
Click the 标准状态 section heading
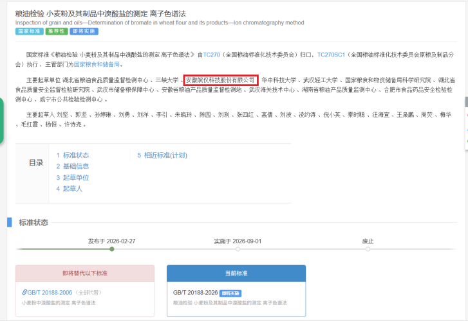pos(33,222)
